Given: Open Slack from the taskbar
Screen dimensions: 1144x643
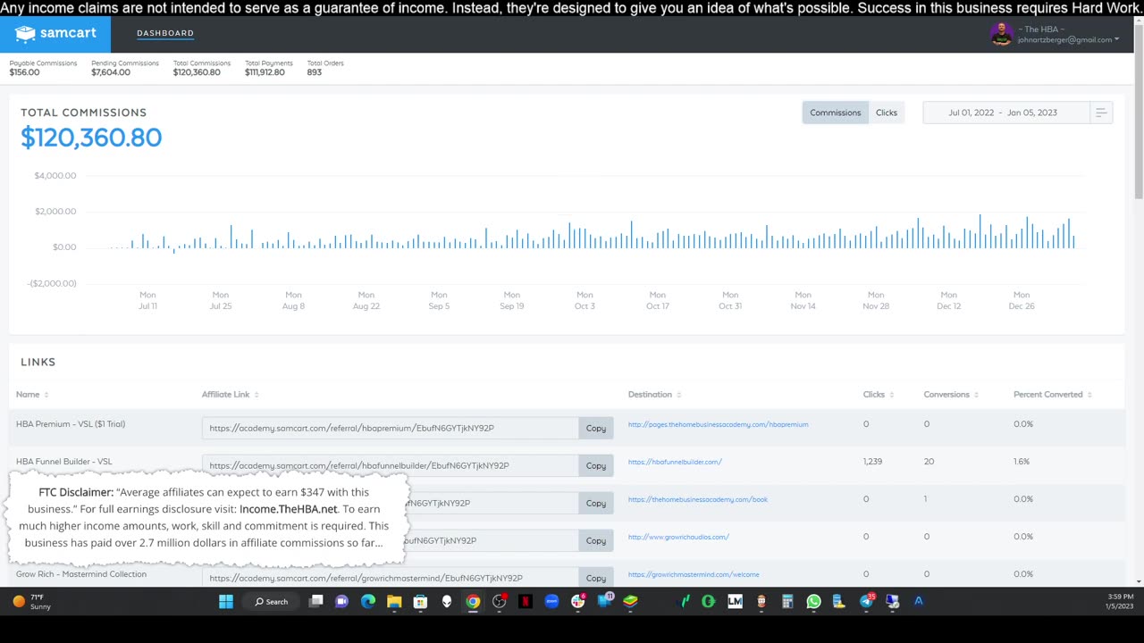Looking at the screenshot, I should tap(578, 601).
